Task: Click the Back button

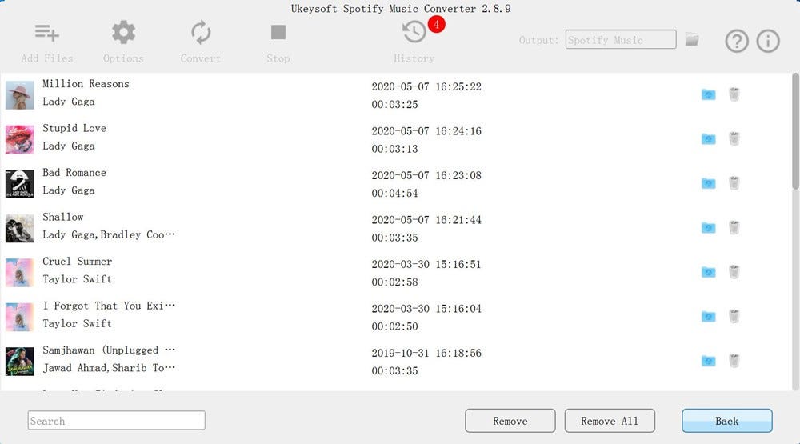Action: [727, 421]
